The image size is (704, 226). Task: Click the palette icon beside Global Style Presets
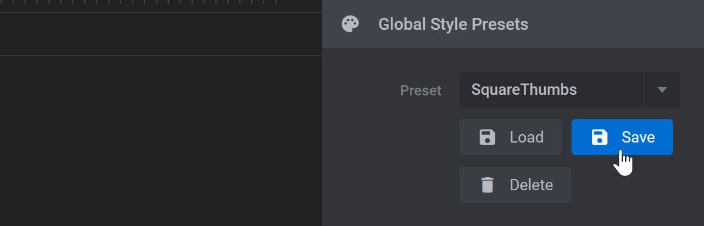coord(350,24)
